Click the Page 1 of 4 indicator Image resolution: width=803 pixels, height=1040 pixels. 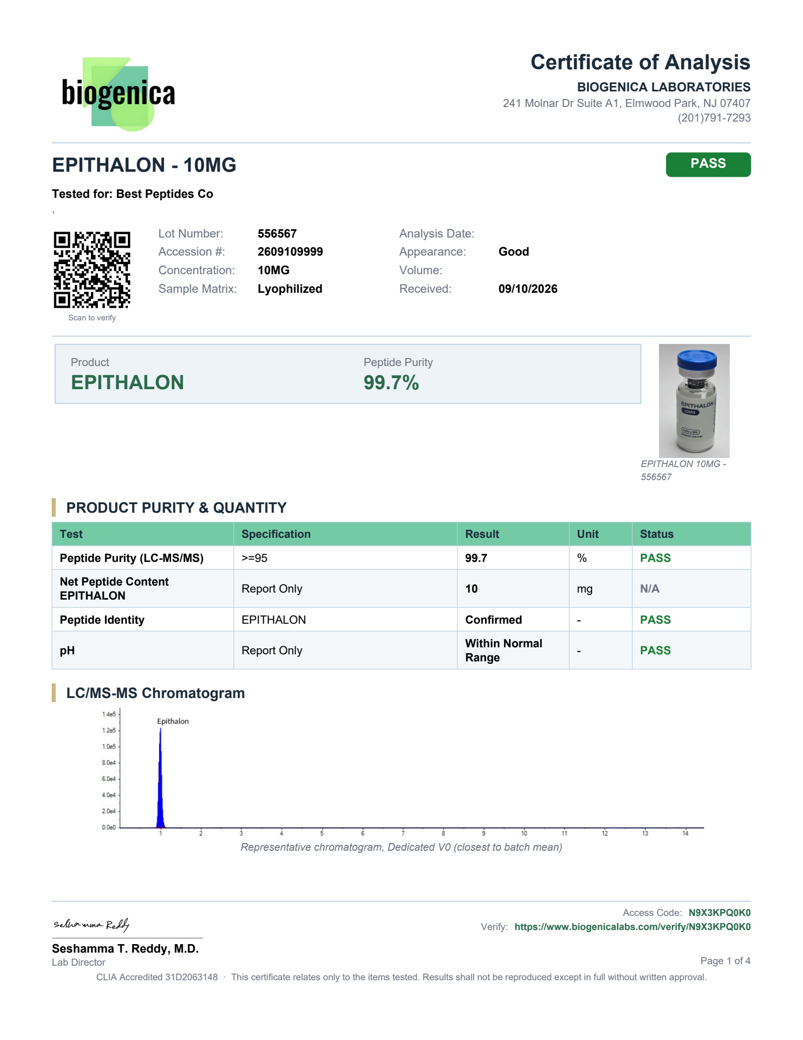pos(725,961)
